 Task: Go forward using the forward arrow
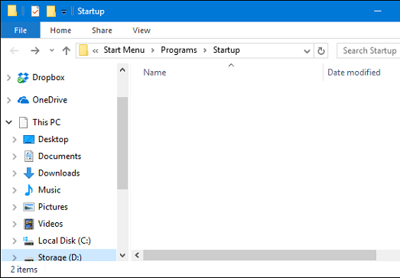tap(35, 50)
